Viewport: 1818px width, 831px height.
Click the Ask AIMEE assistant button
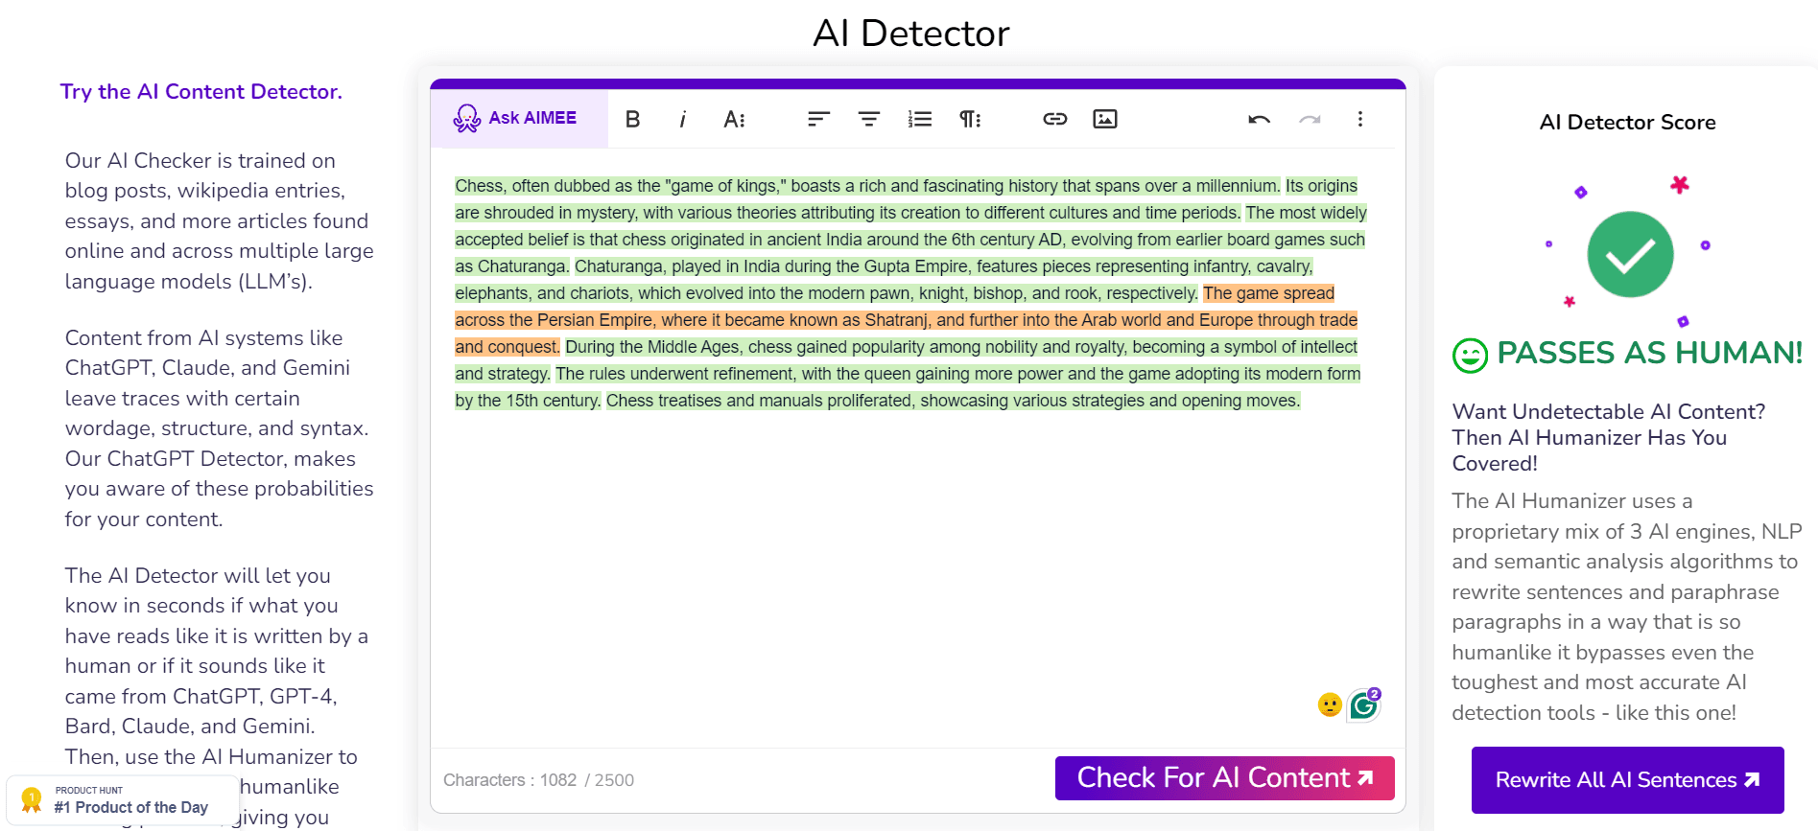coord(517,118)
